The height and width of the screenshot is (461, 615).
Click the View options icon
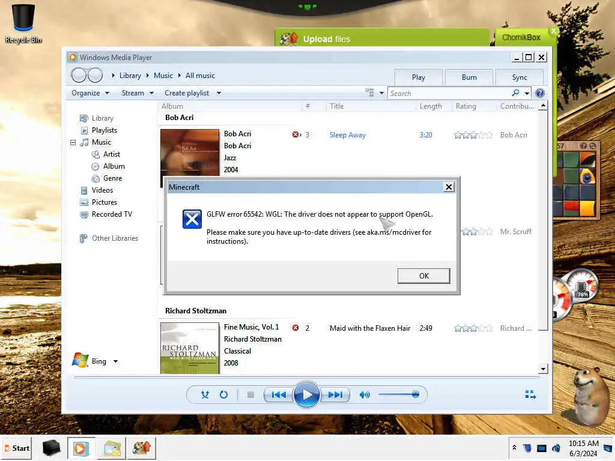369,92
